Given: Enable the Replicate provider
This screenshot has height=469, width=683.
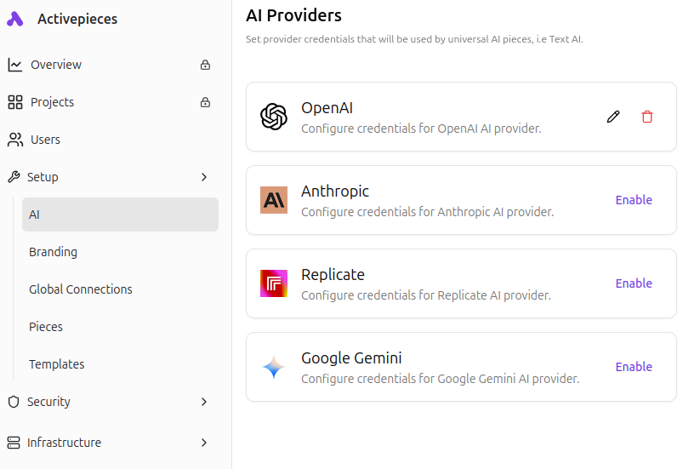Looking at the screenshot, I should click(x=634, y=283).
